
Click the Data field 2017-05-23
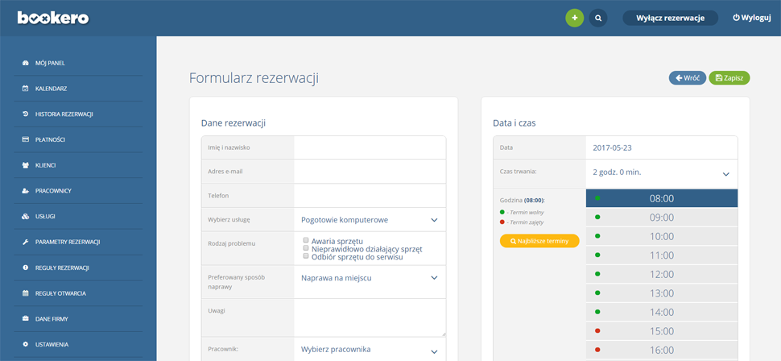pos(662,147)
